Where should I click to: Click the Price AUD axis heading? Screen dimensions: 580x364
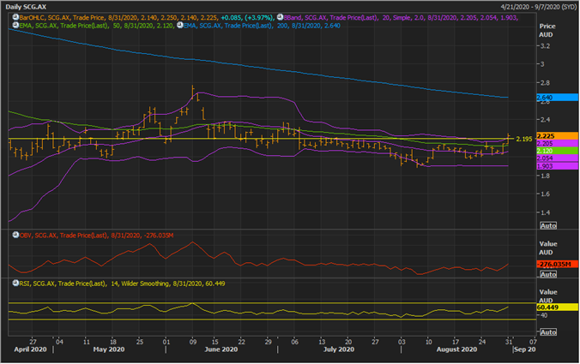pyautogui.click(x=547, y=30)
